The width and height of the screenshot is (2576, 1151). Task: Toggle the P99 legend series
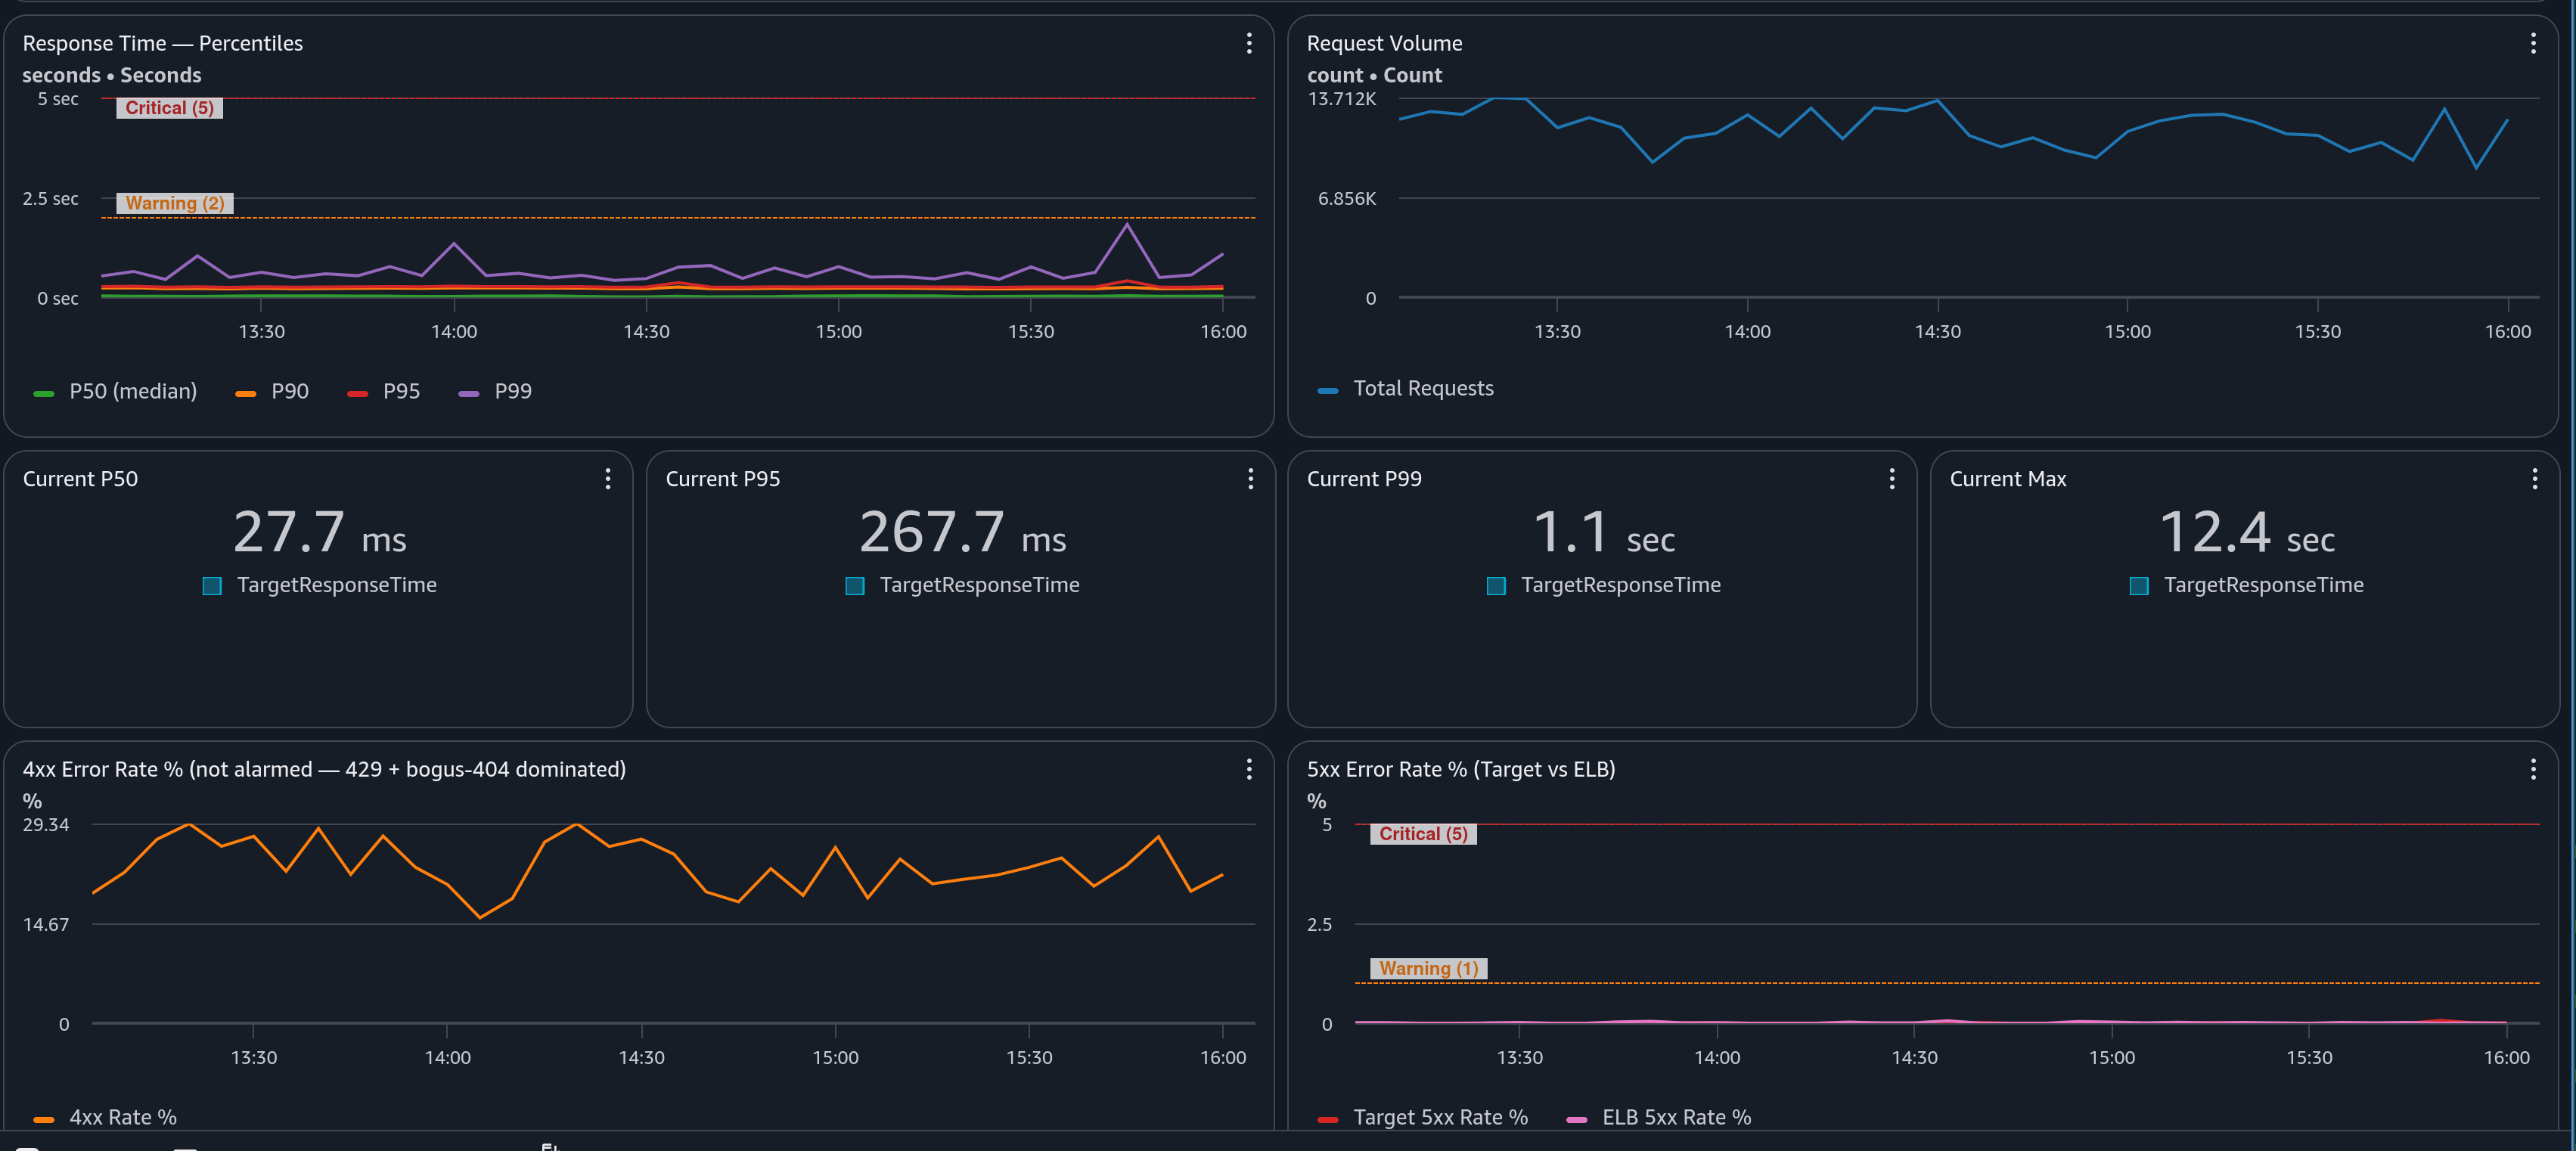[x=495, y=391]
